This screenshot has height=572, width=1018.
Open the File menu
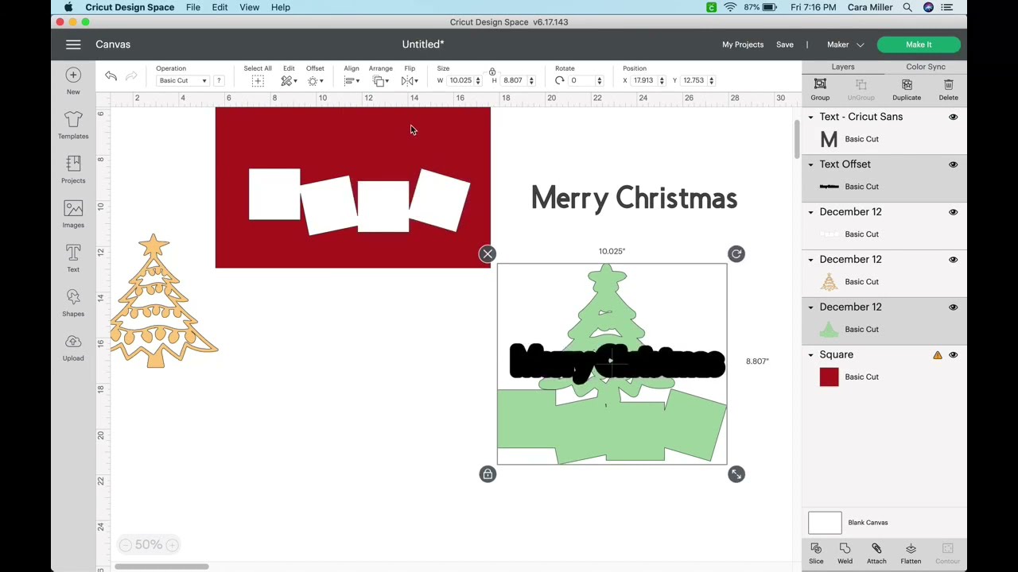(x=193, y=7)
